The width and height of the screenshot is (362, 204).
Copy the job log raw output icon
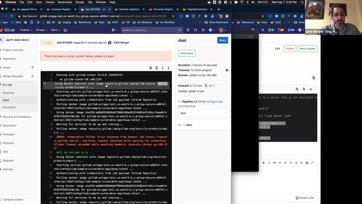(x=150, y=68)
